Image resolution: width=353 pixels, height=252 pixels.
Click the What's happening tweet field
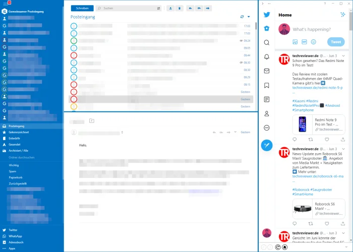312,29
